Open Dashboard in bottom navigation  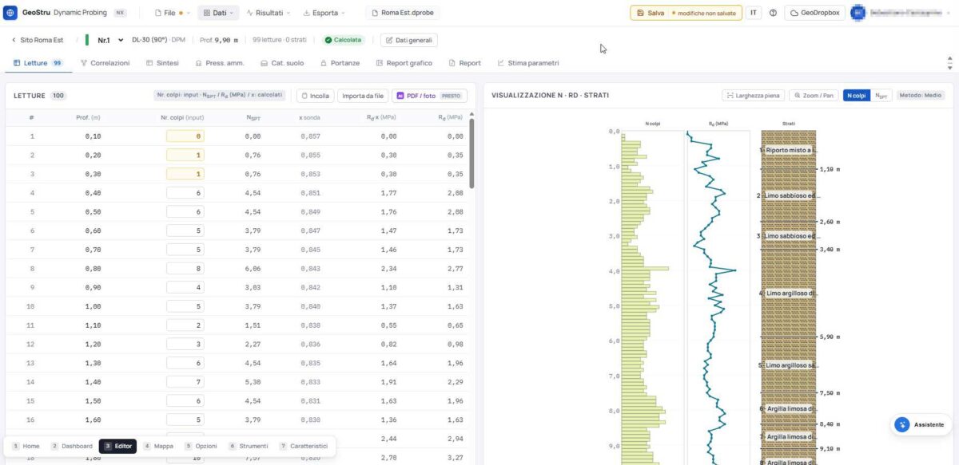click(71, 446)
